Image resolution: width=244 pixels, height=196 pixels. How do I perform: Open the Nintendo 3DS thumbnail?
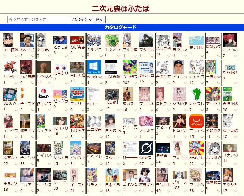pyautogui.click(x=10, y=94)
